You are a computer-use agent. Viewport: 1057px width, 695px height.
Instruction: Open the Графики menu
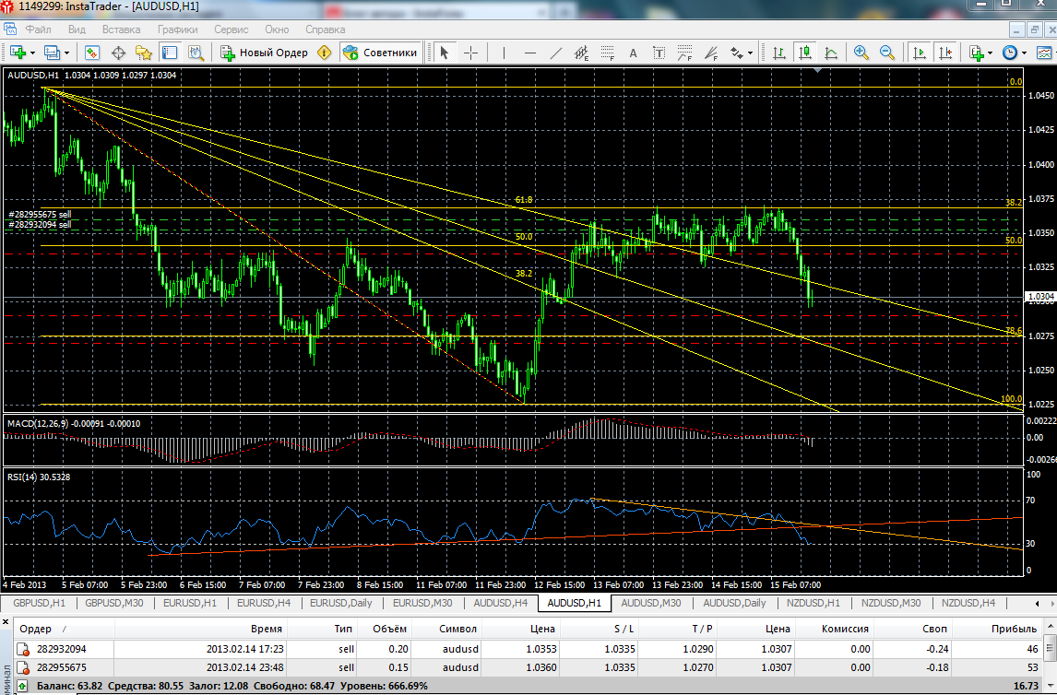pyautogui.click(x=178, y=29)
